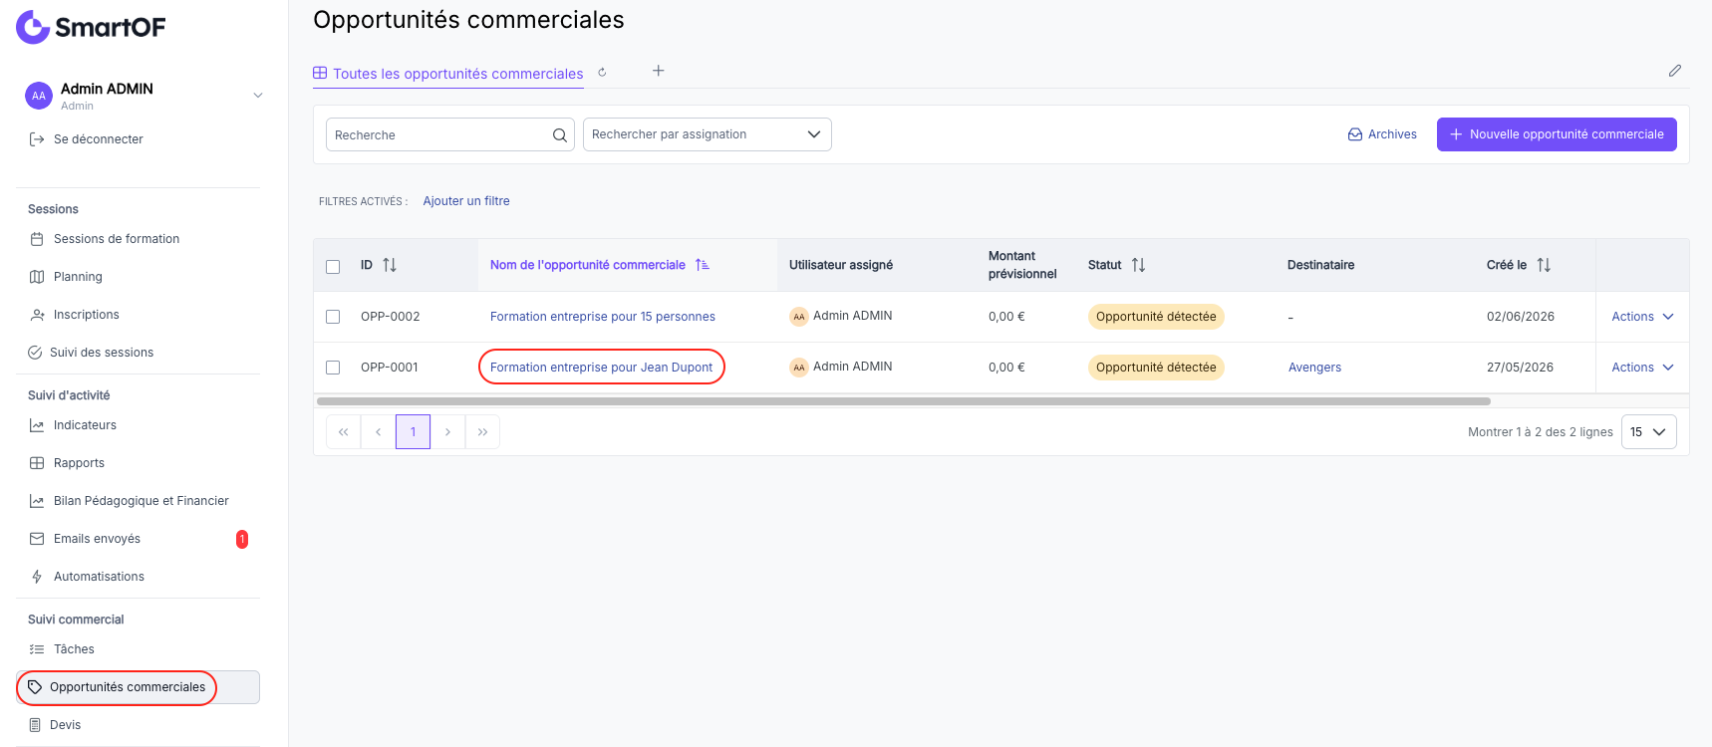Select page 1 in pagination
Viewport: 1712px width, 747px height.
click(414, 432)
